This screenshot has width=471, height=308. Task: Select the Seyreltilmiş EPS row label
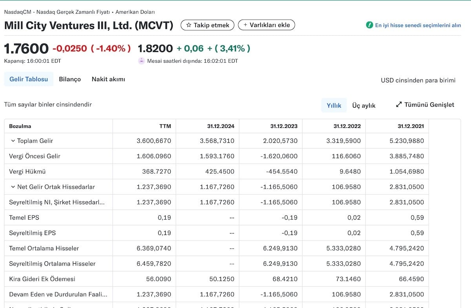[32, 233]
